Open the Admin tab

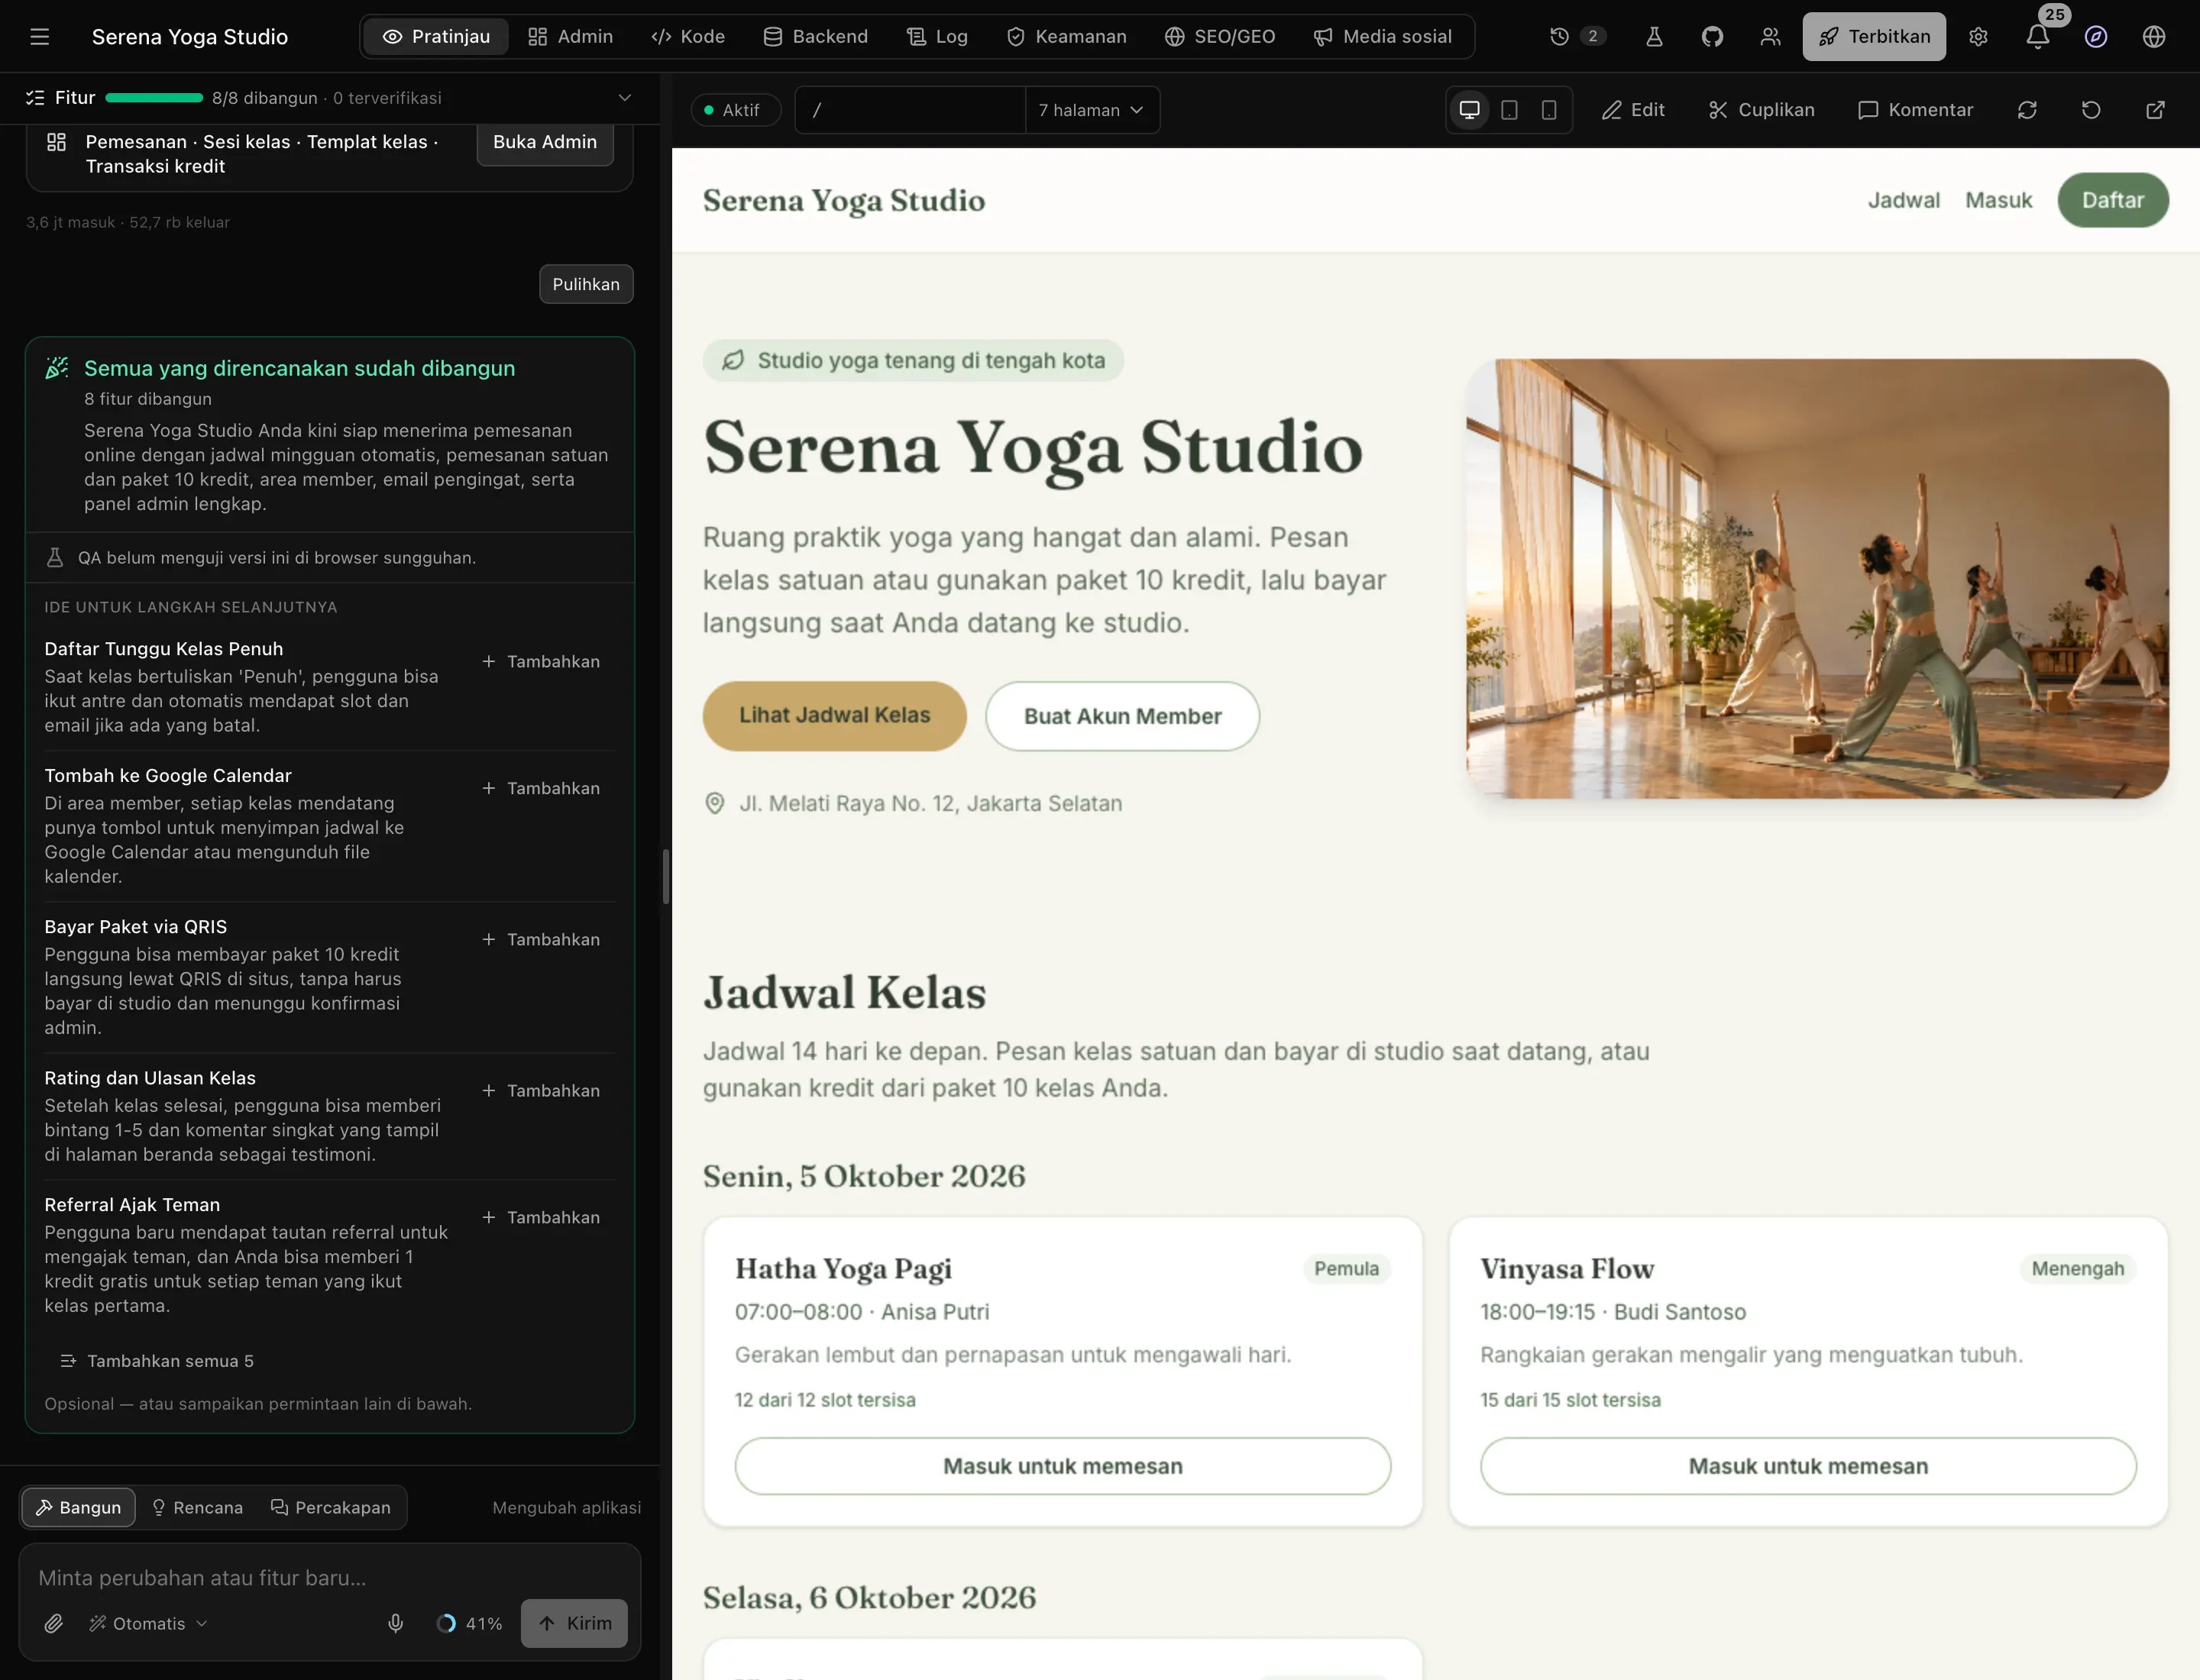[571, 37]
